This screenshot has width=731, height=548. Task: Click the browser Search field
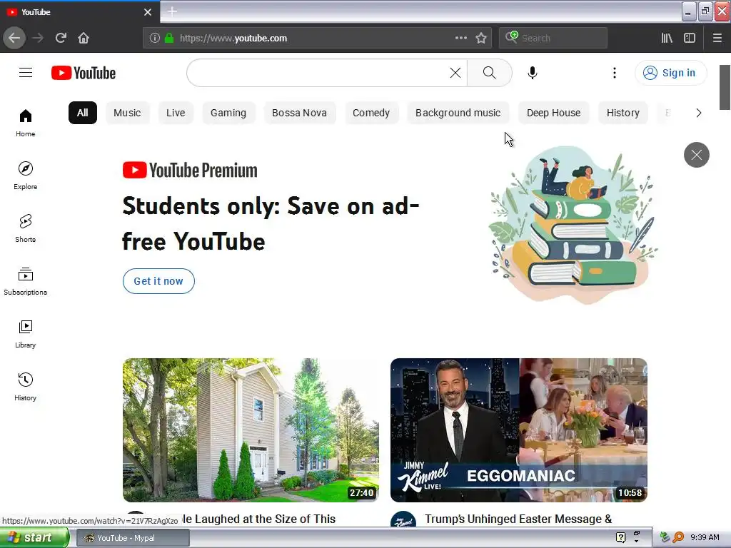(553, 39)
